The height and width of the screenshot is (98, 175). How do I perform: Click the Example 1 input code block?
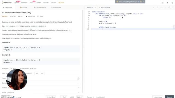point(41,49)
